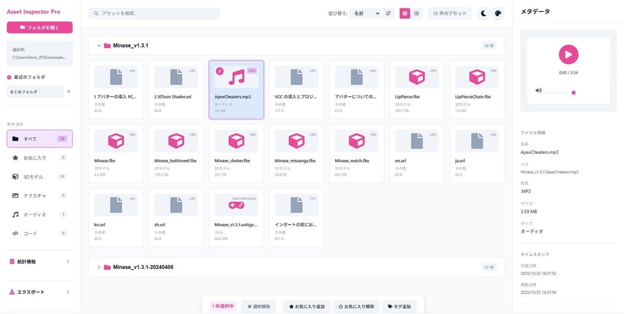Click the 18 件 count badge
624x314 pixels.
click(488, 46)
